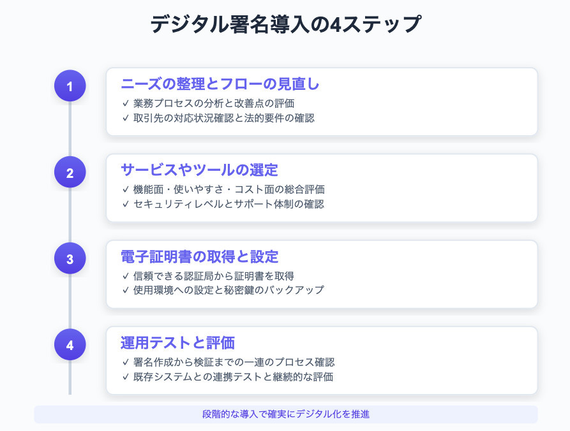Image resolution: width=570 pixels, height=431 pixels.
Task: Click the checkmark beside 取引先の対応状況確認と法的要件の確認
Action: point(124,117)
